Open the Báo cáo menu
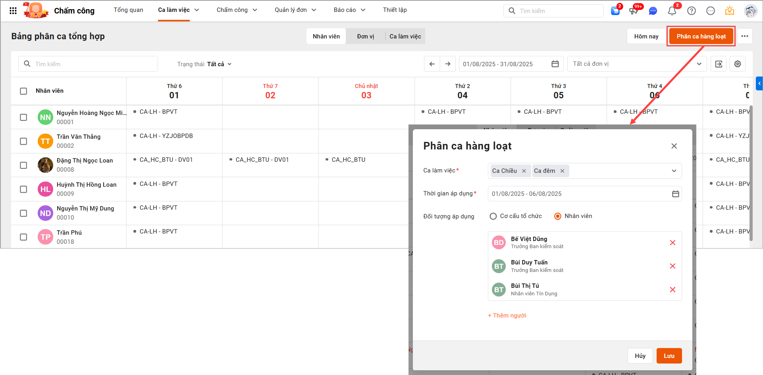Viewport: 763px width, 375px height. pos(349,10)
